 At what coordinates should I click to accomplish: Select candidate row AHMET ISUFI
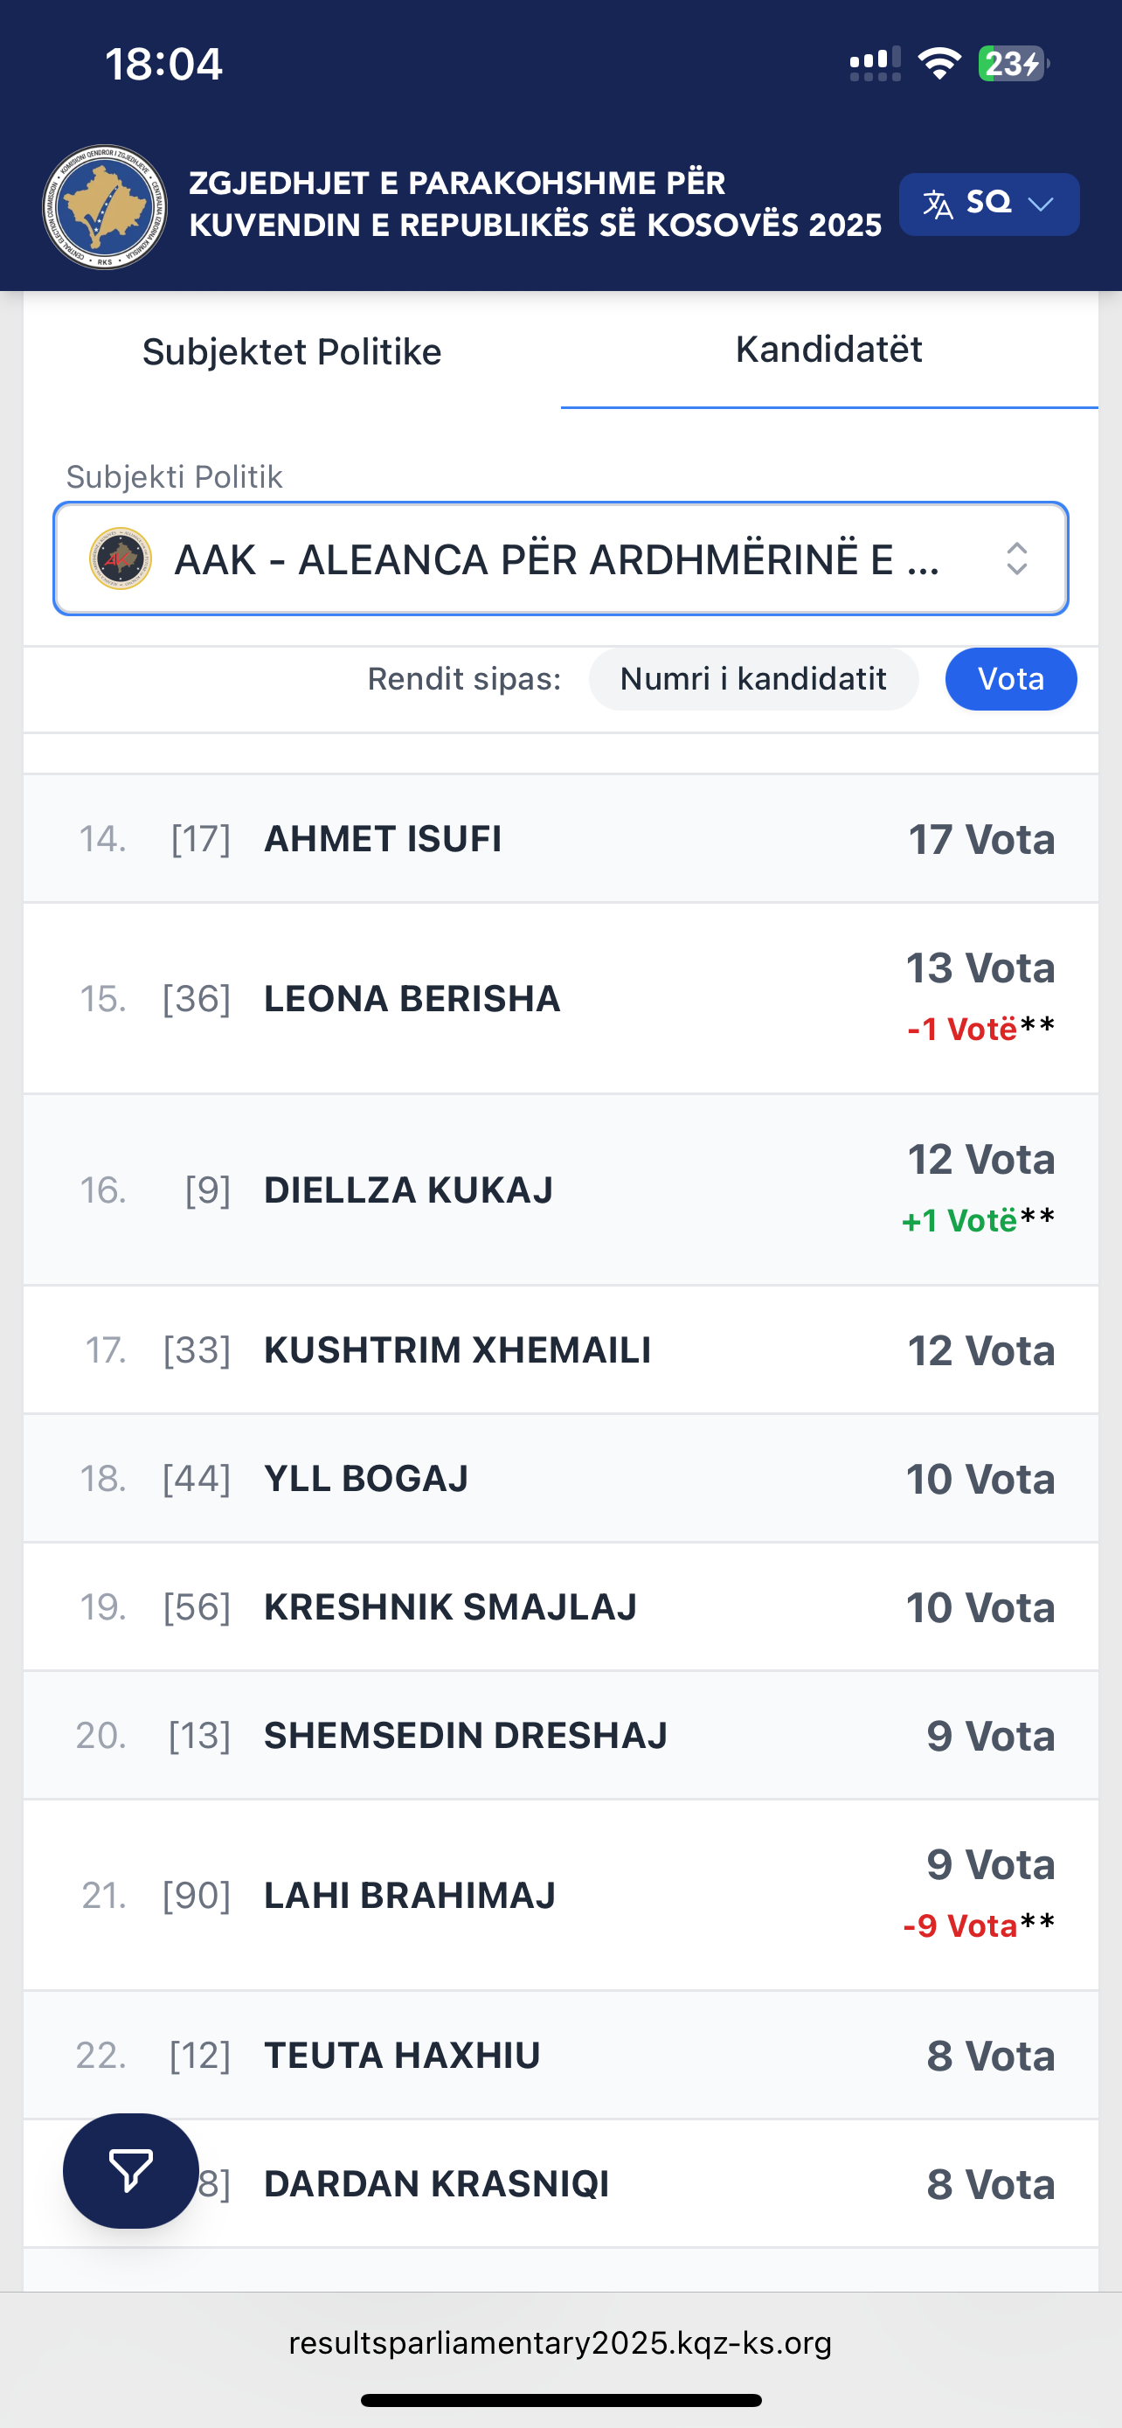[560, 839]
